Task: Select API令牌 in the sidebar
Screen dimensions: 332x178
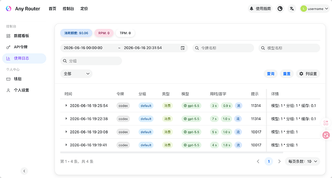Action: [24, 47]
